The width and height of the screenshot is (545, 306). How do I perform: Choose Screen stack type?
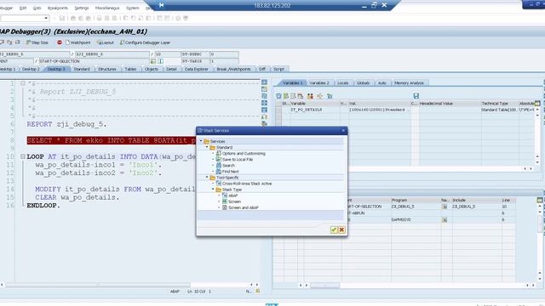(x=234, y=201)
